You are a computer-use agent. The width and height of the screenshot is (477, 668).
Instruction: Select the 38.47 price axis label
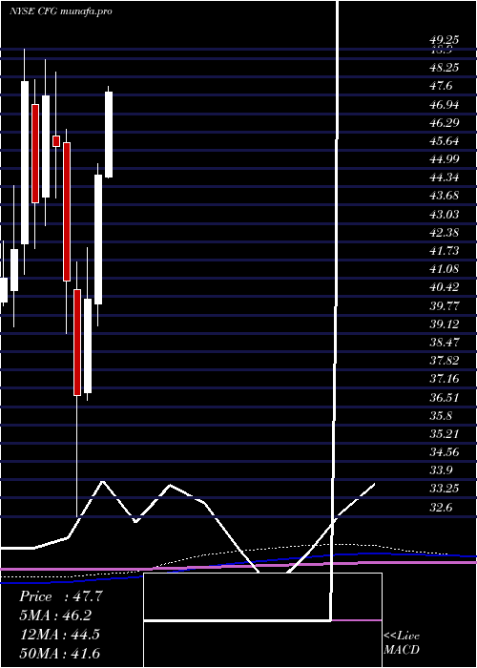coord(445,343)
